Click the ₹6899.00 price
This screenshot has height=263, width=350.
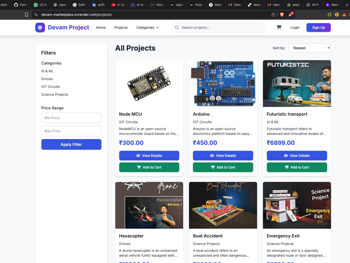coord(281,143)
